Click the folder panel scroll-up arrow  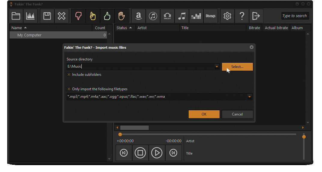109,34
